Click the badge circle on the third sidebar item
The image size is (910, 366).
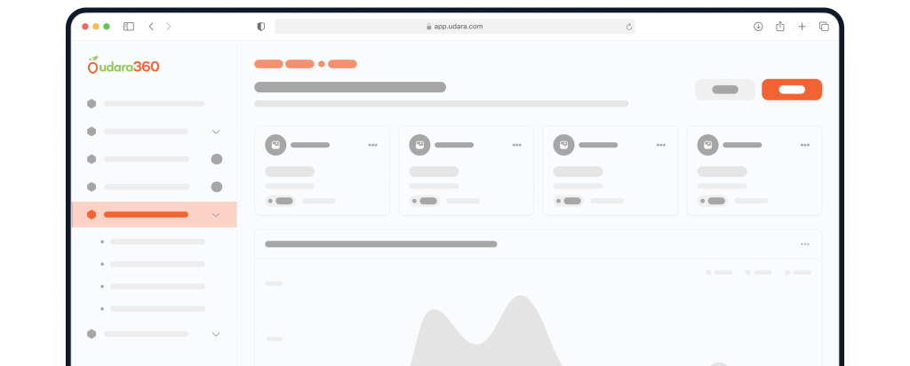(217, 159)
